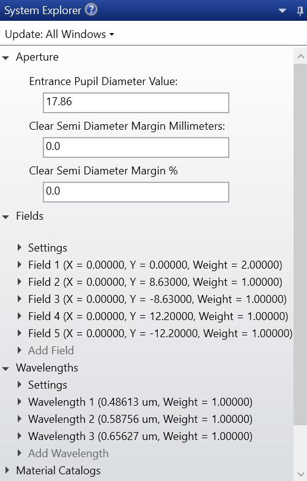Screen dimensions: 307x481
Task: Expand Fields Settings item
Action: click(x=20, y=247)
